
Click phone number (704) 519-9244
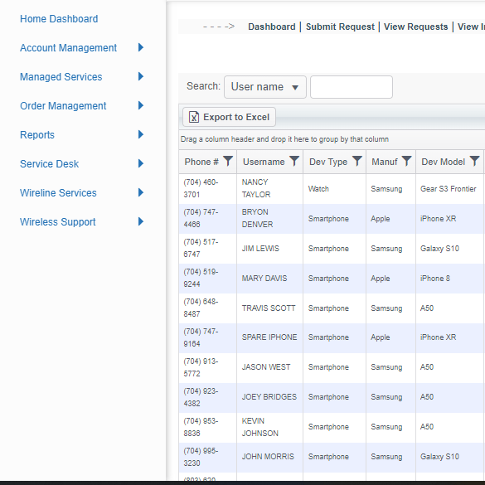[201, 278]
